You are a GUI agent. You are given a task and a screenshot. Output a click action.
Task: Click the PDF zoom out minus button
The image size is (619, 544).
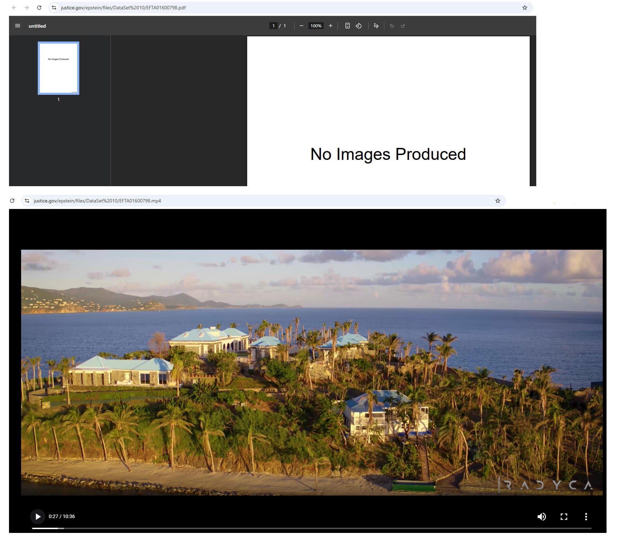[301, 26]
